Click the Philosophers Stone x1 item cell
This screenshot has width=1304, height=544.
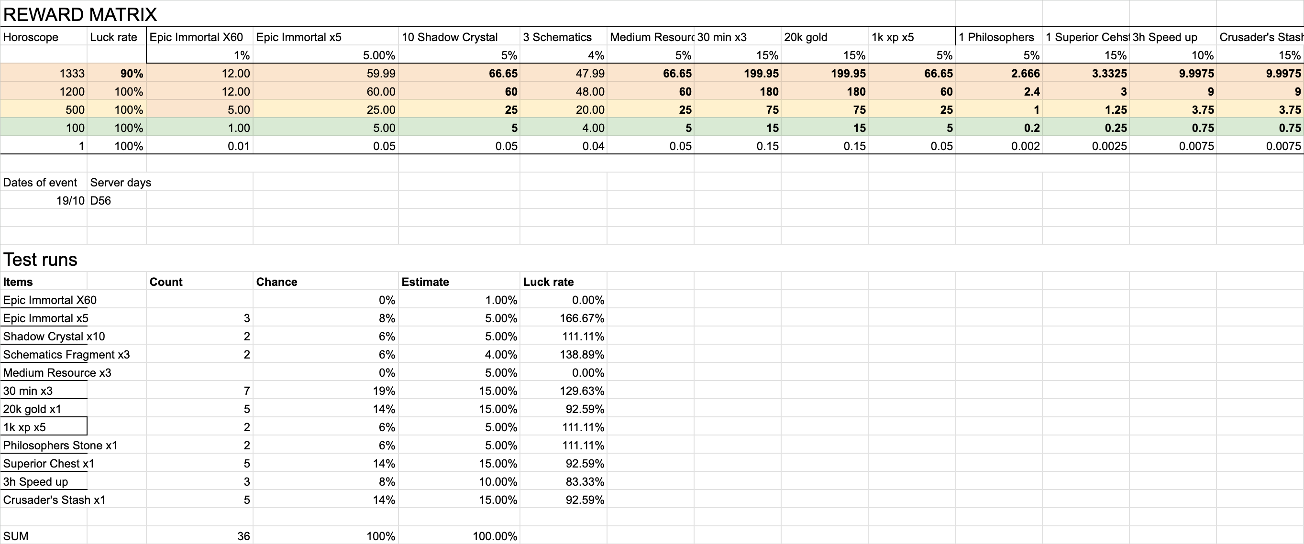click(60, 446)
